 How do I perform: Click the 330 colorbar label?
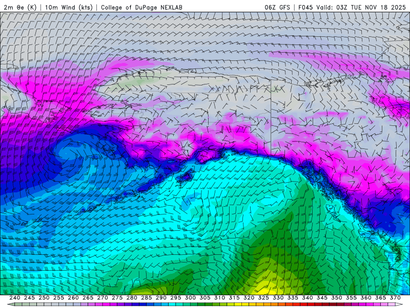278,298
